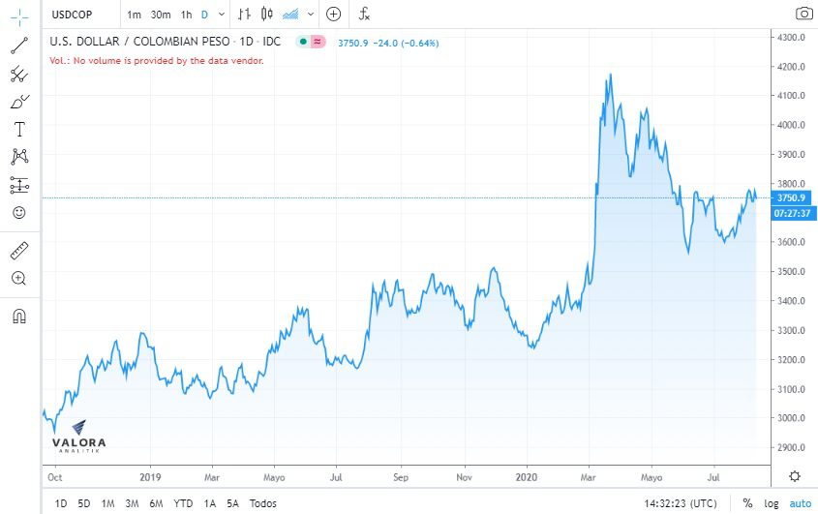Image resolution: width=818 pixels, height=514 pixels.
Task: Select the ruler measure tool
Action: tap(19, 251)
